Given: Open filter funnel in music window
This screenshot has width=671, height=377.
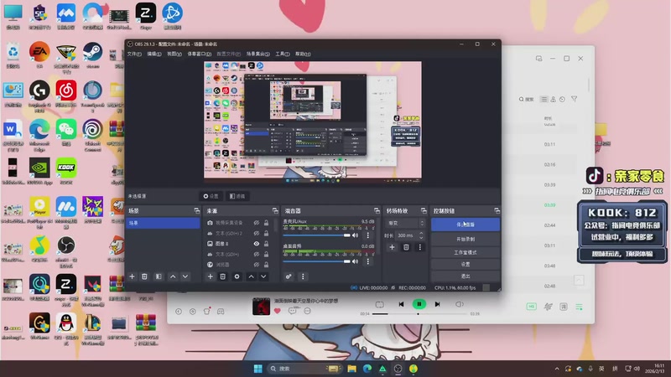Looking at the screenshot, I should (x=575, y=99).
